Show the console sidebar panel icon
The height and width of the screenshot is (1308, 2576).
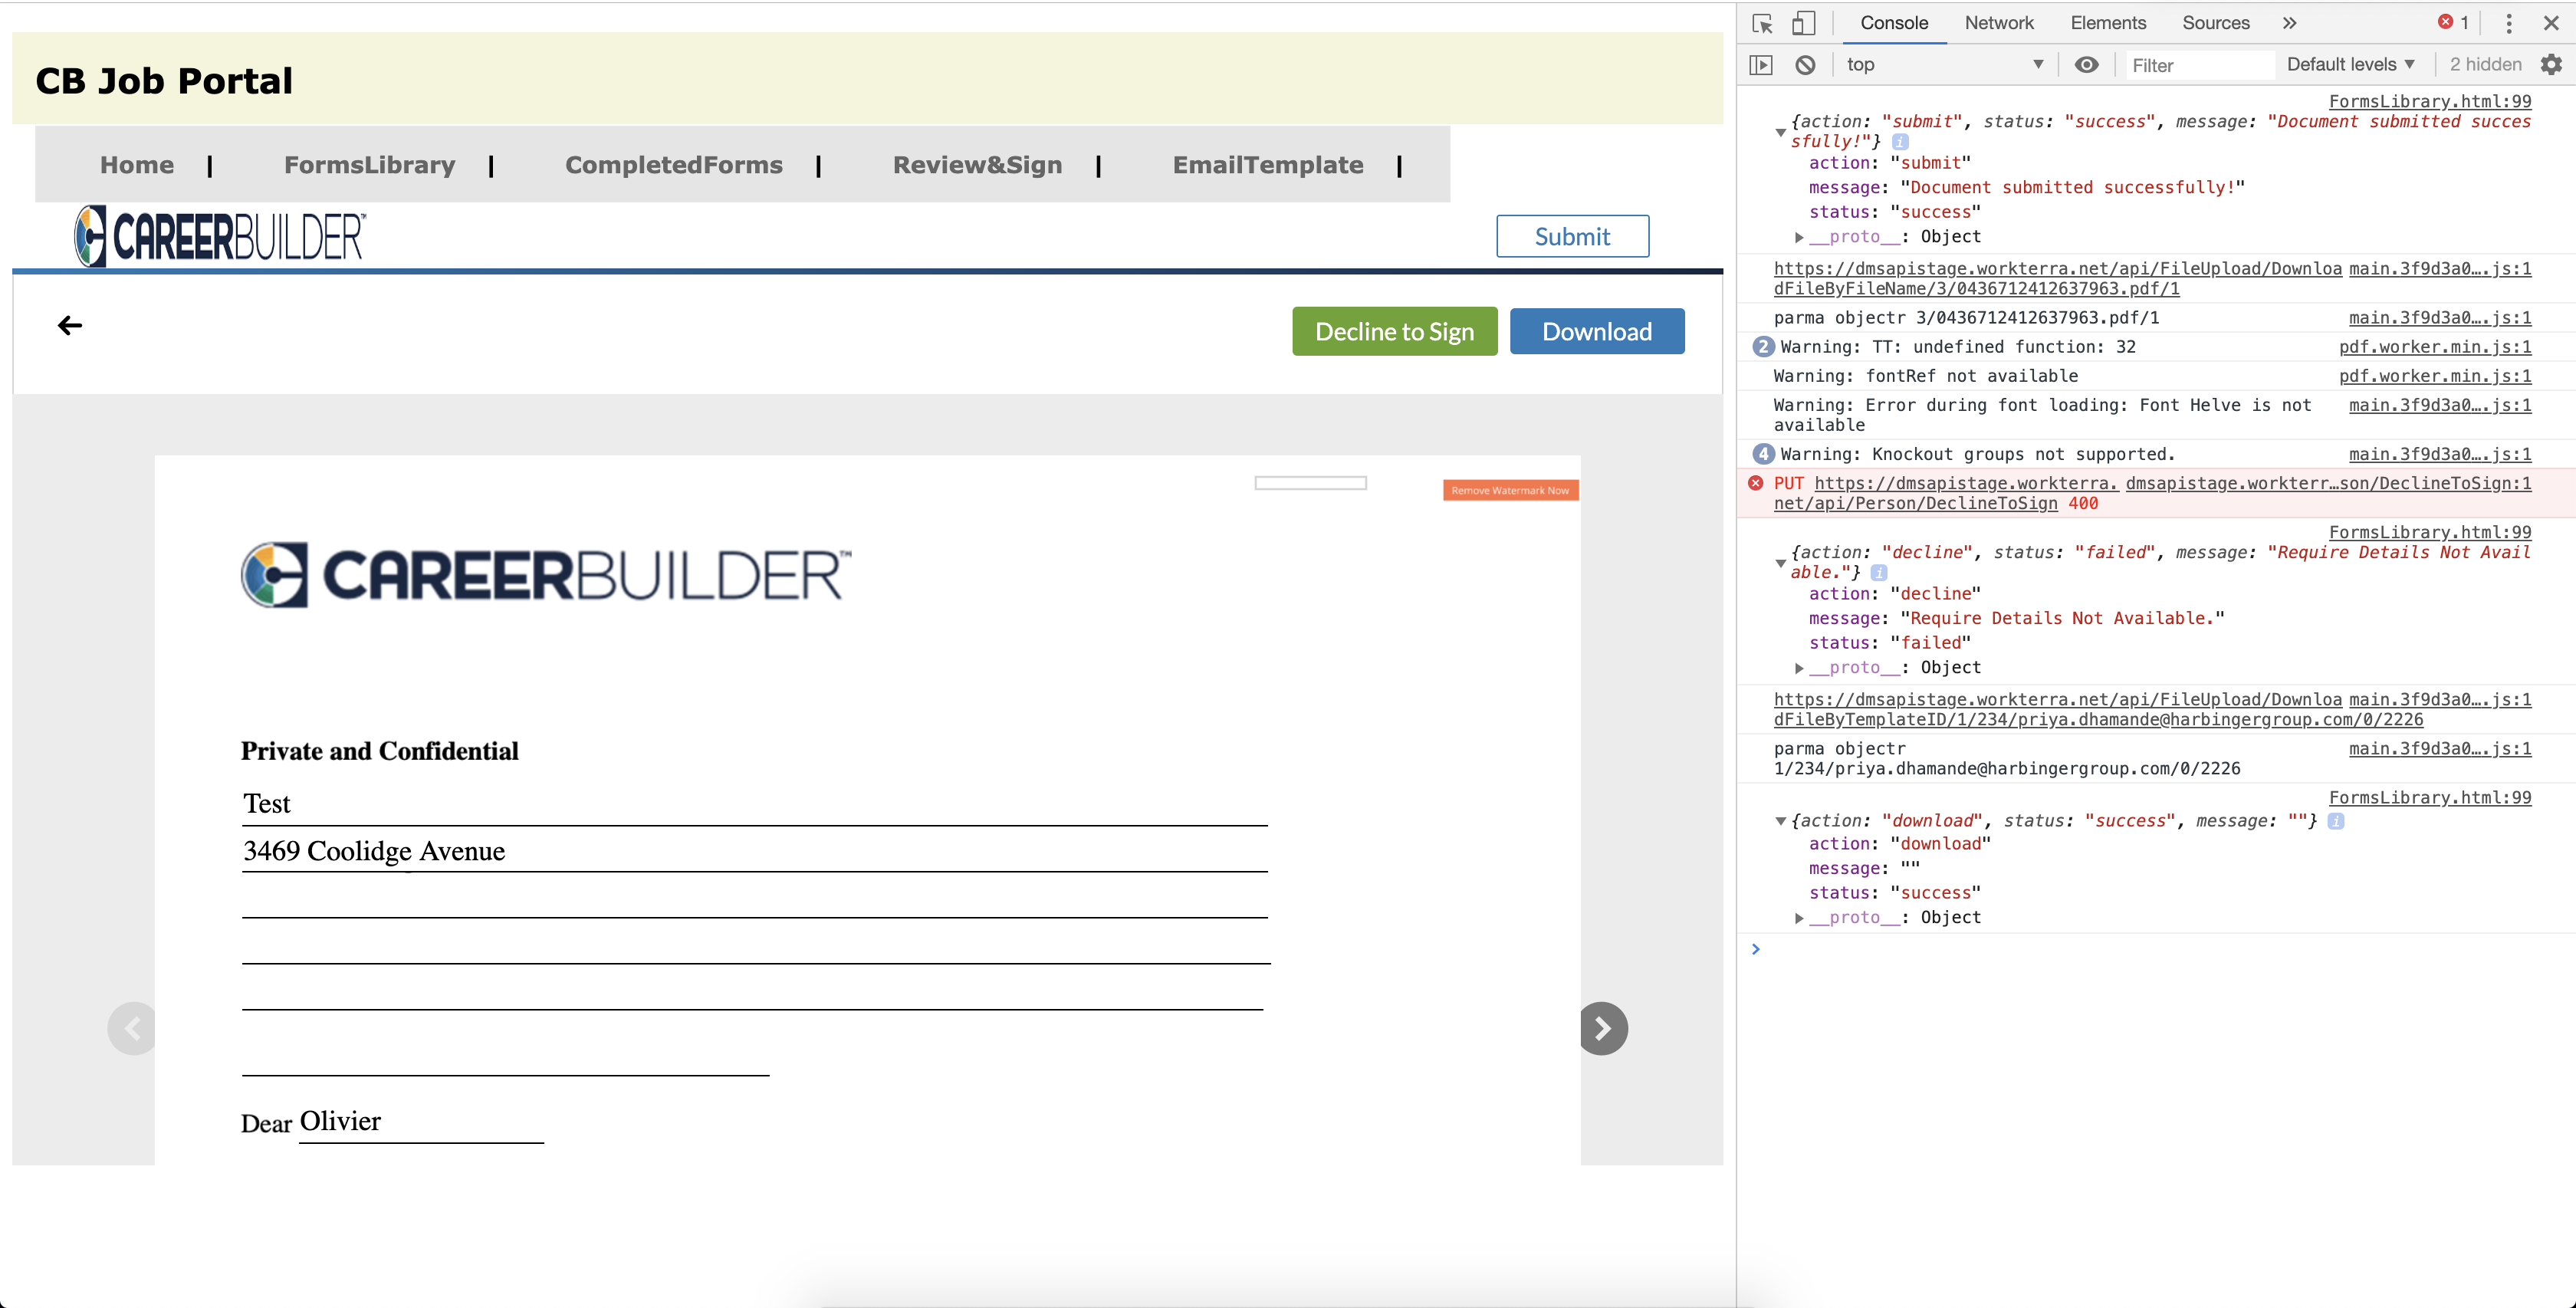point(1761,65)
